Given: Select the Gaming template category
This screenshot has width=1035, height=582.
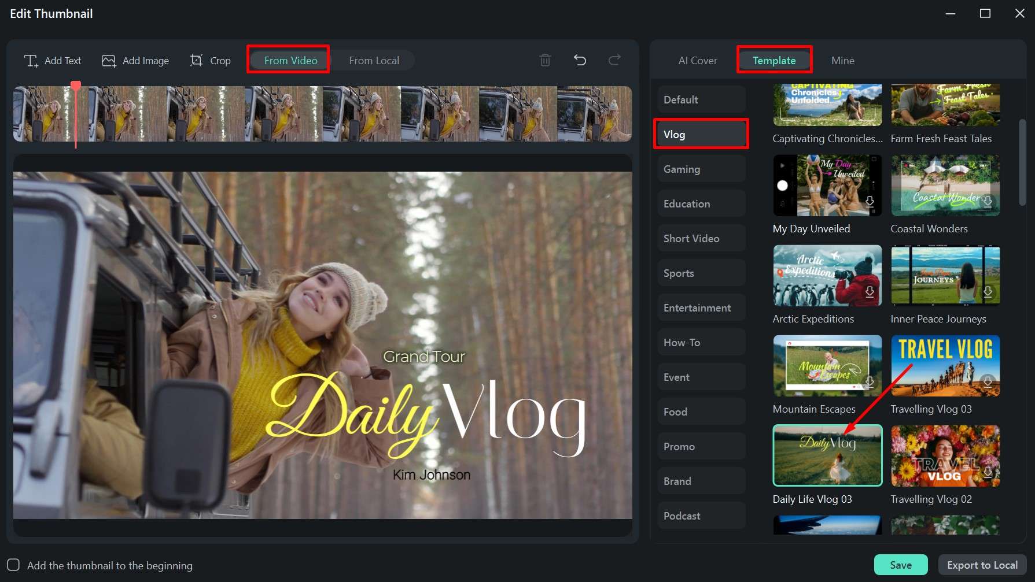Looking at the screenshot, I should 701,169.
